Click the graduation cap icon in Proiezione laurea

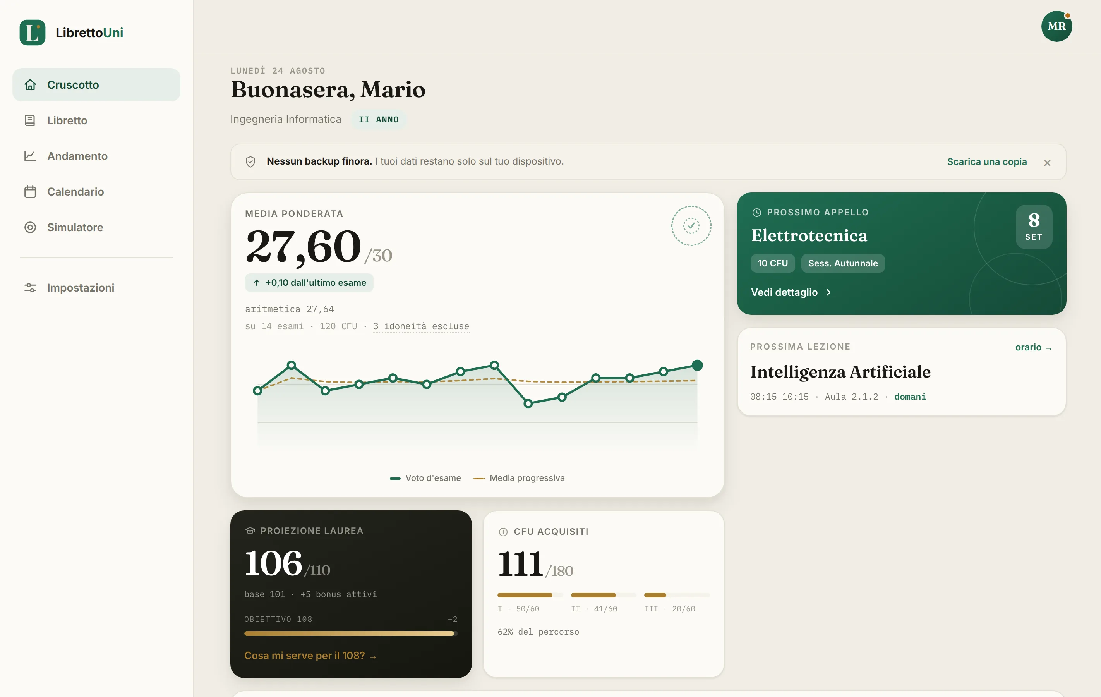(250, 530)
